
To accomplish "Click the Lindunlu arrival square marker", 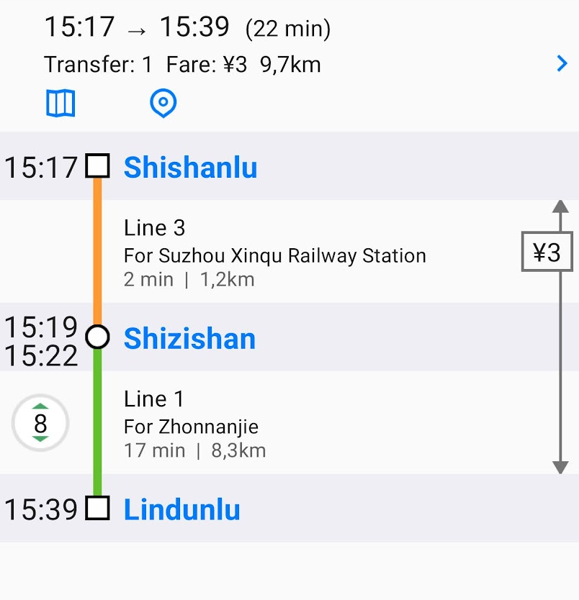I will pos(98,508).
